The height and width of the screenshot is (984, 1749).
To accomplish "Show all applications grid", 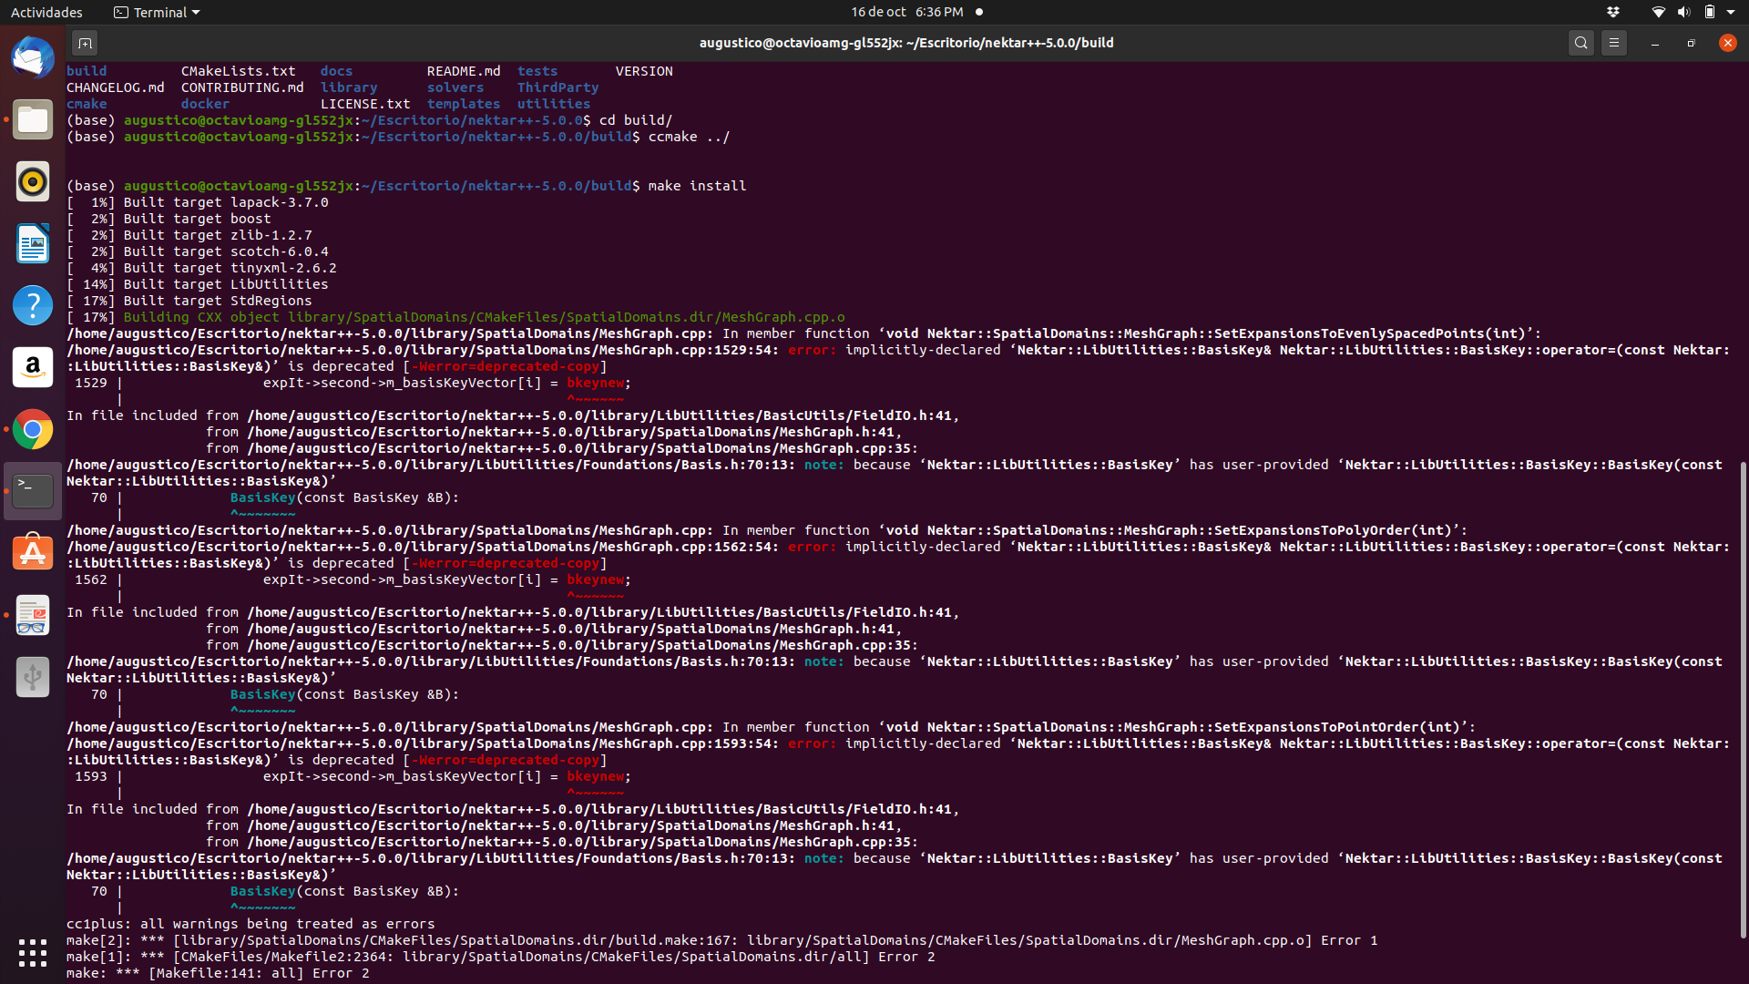I will coord(33,953).
